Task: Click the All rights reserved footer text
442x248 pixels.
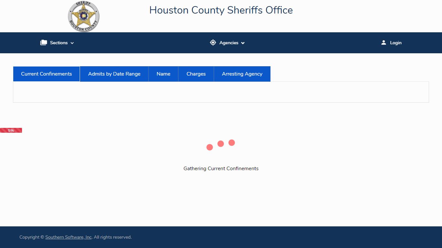Action: pos(113,237)
